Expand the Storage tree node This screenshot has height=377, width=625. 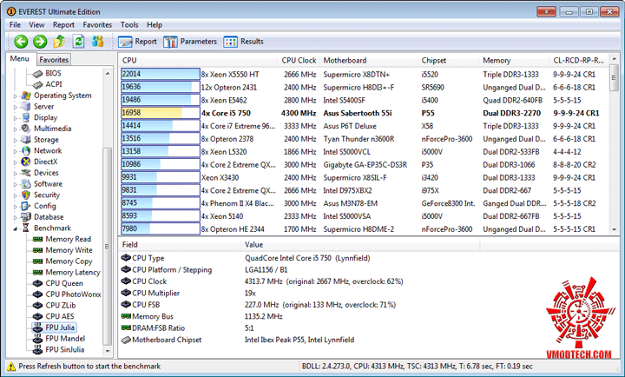(x=15, y=140)
